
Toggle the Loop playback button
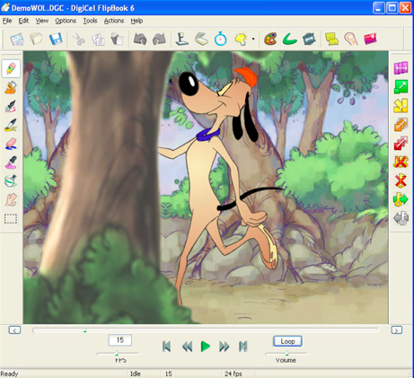click(x=287, y=341)
